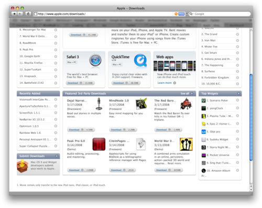Click the circle arrow beside Iron Man

tap(237, 40)
